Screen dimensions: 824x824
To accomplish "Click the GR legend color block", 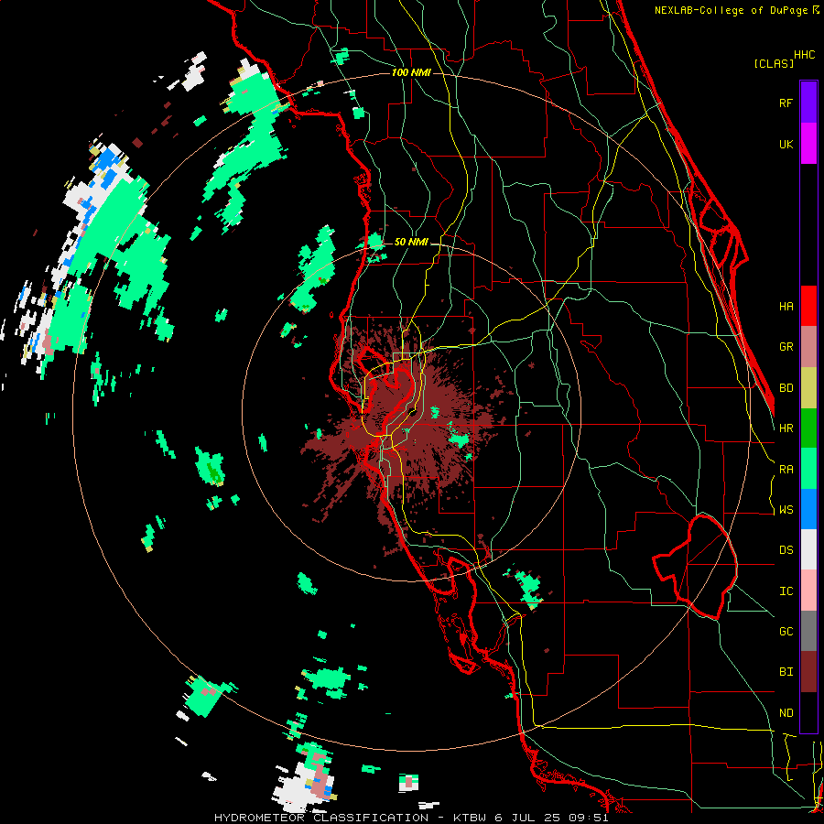I will [808, 347].
